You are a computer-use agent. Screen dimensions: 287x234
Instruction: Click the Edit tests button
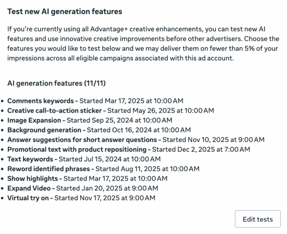tap(257, 219)
